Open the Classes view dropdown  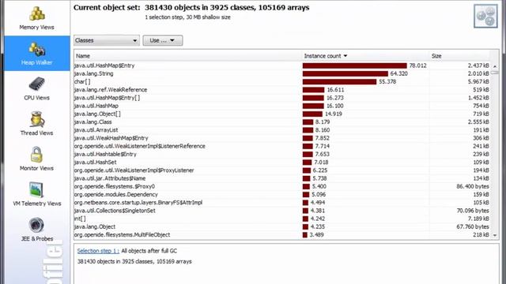point(107,40)
